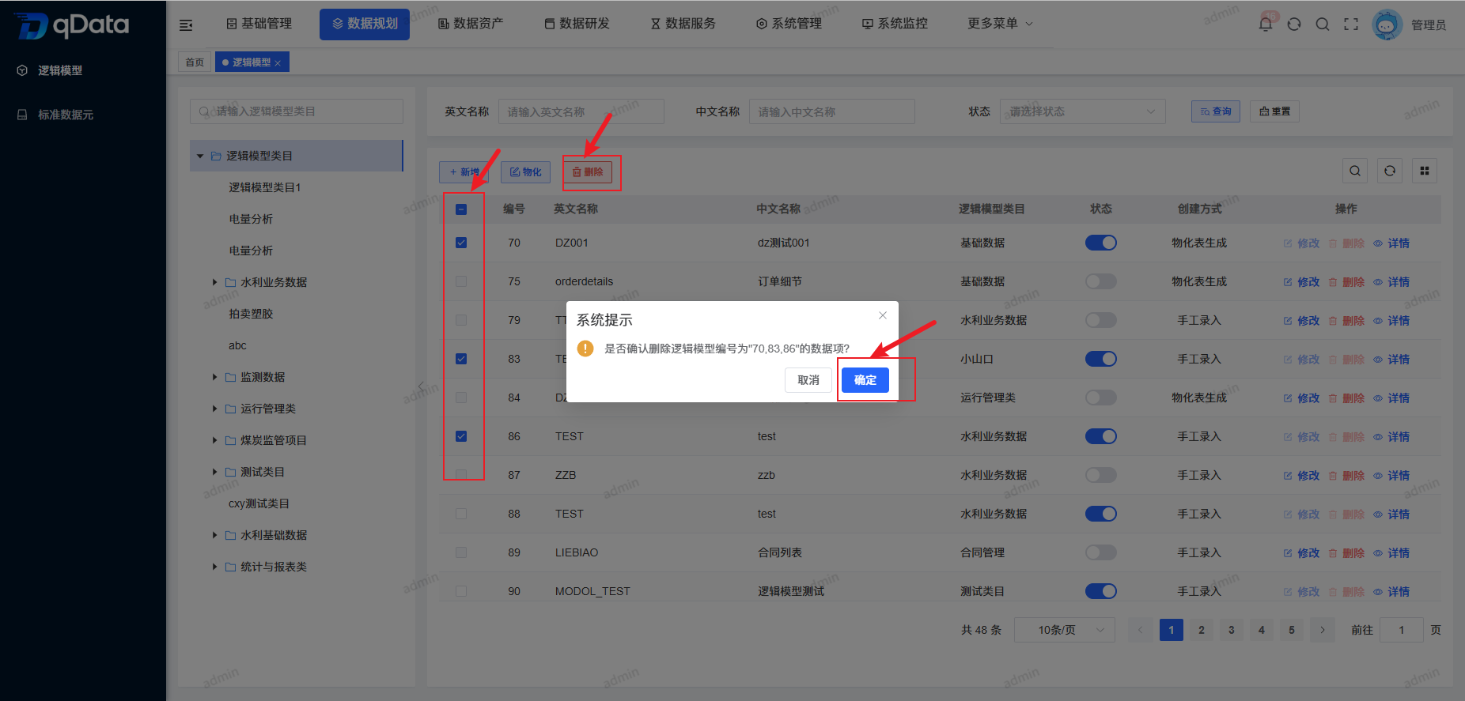Open the 状态 select dropdown
1465x701 pixels.
[1082, 111]
